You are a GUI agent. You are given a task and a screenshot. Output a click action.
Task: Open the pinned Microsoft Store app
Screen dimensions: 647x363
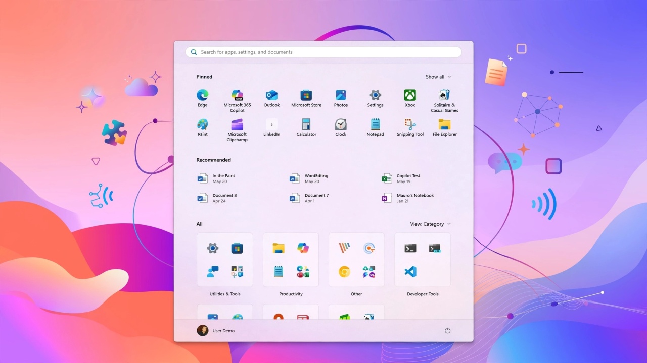click(306, 98)
